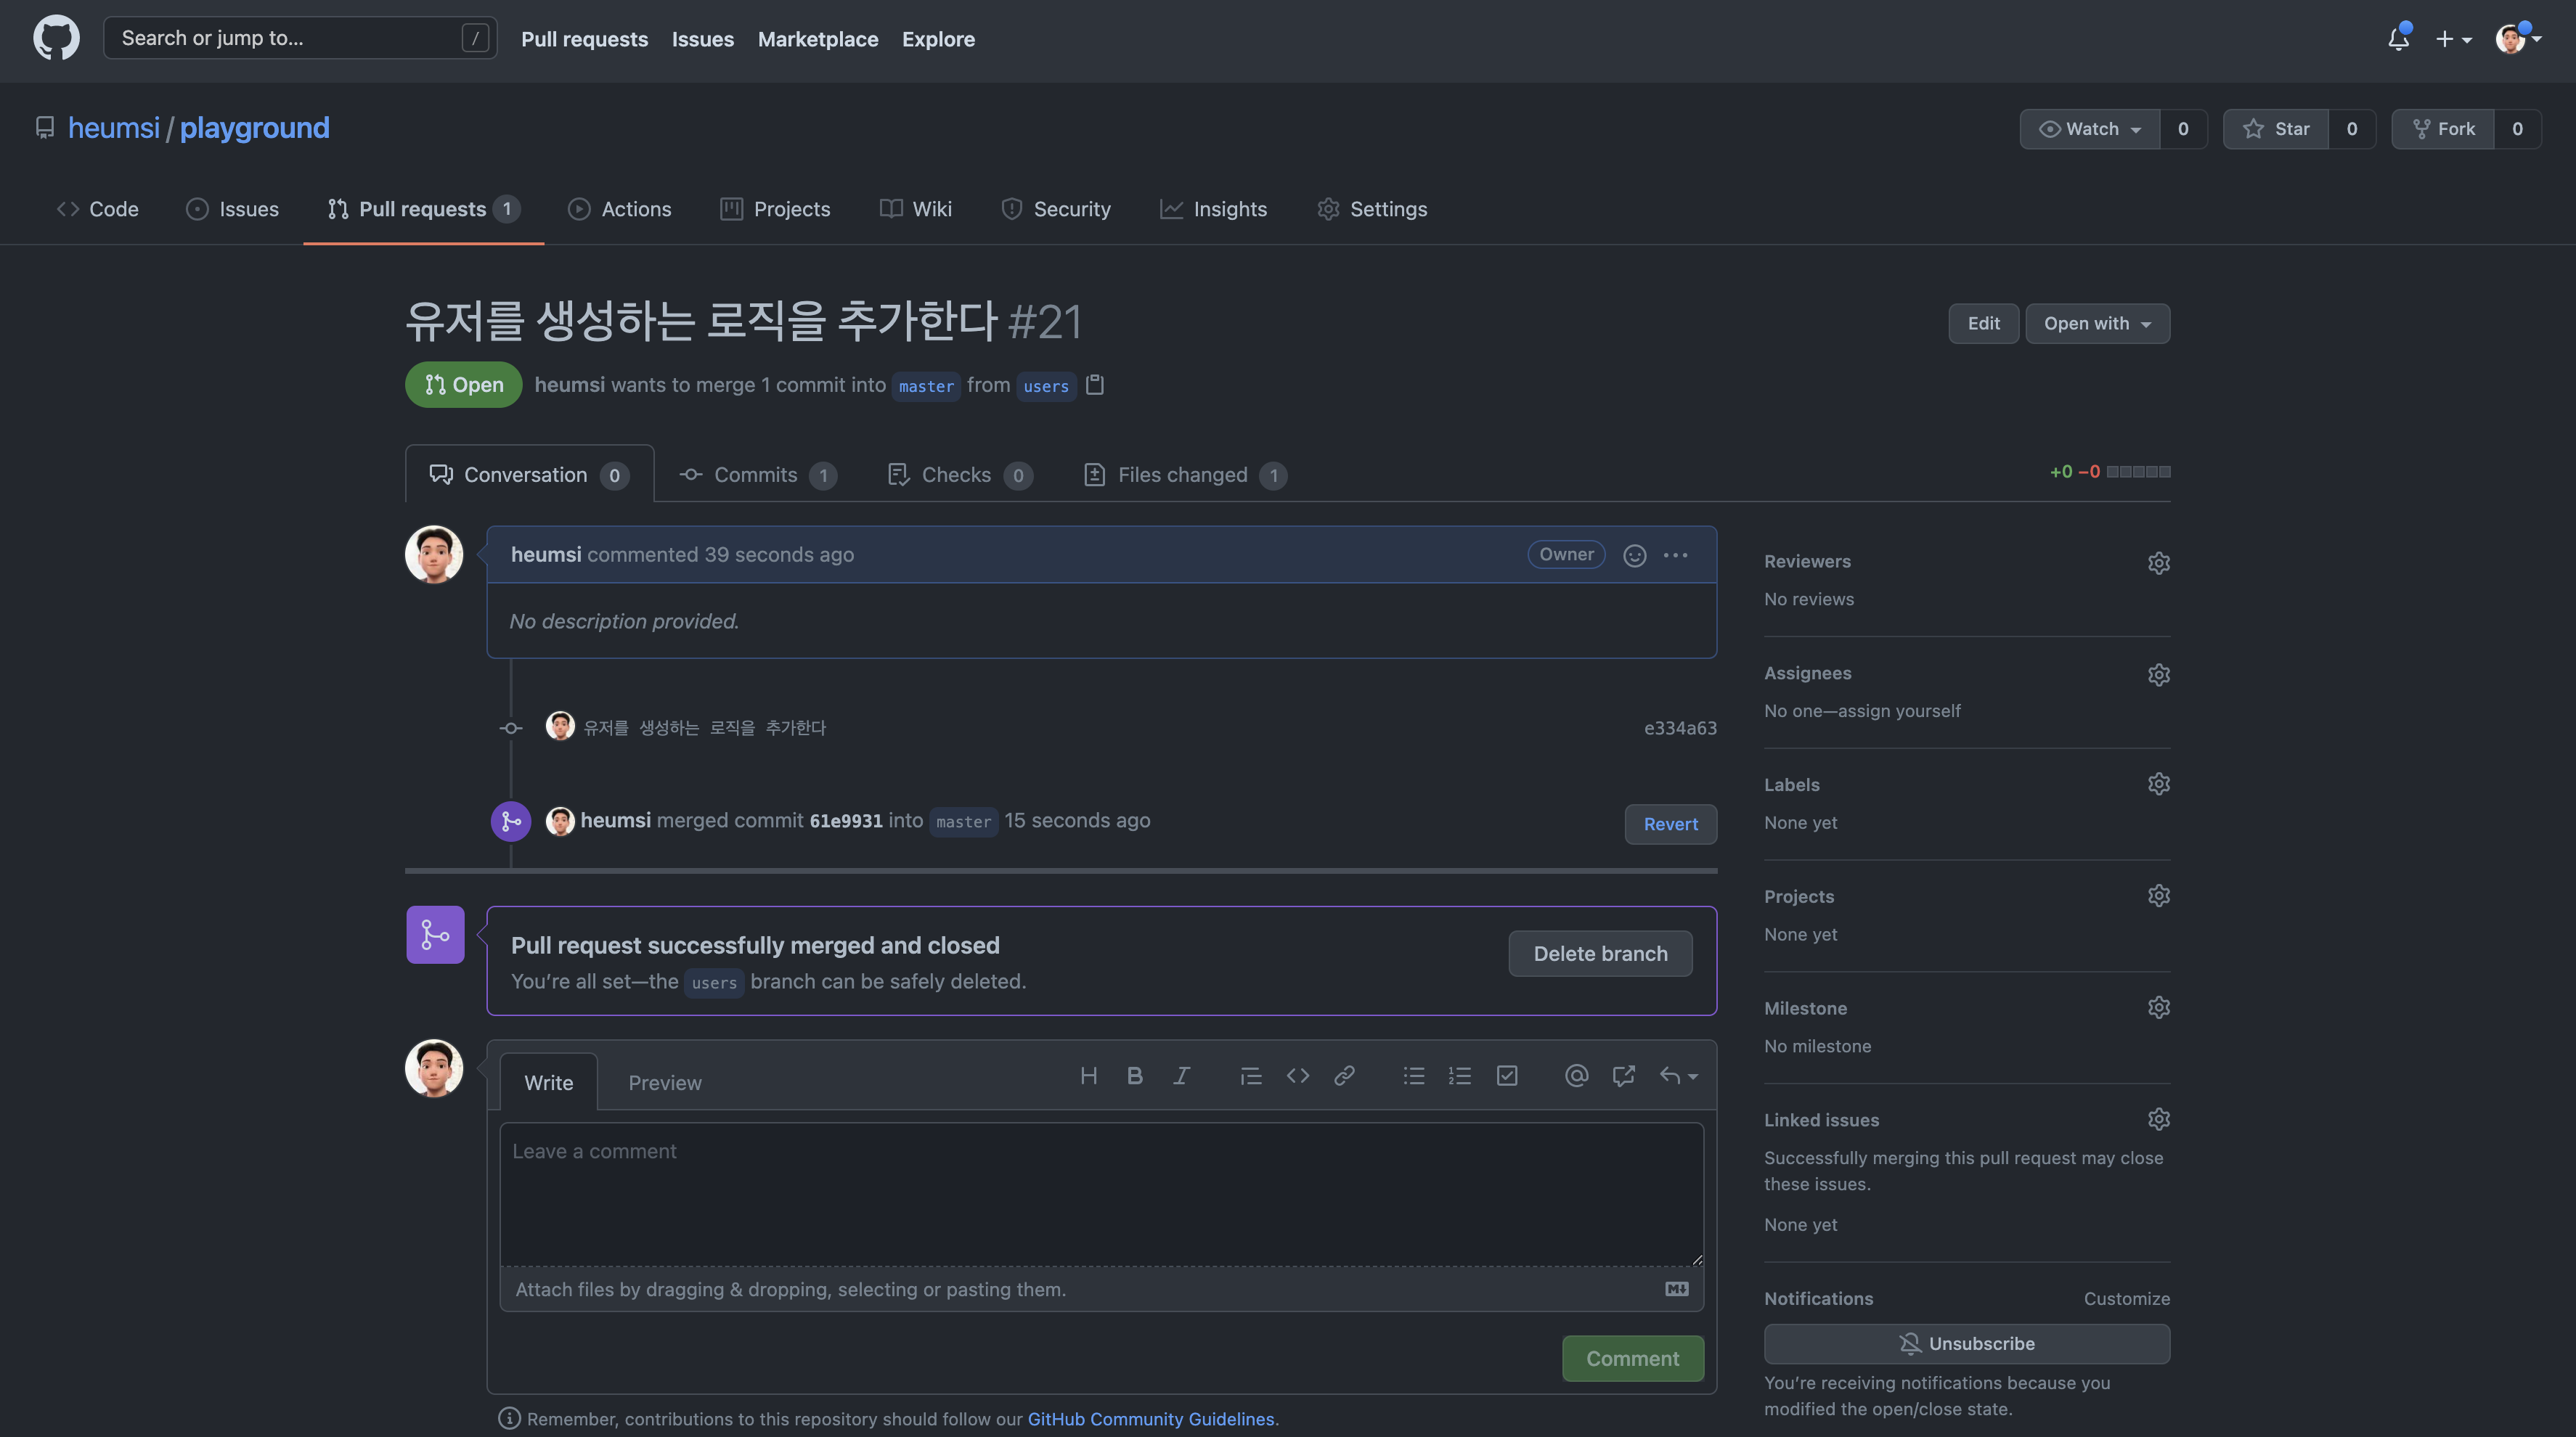Add a task list with the checkbox icon
Image resolution: width=2576 pixels, height=1437 pixels.
(1507, 1076)
